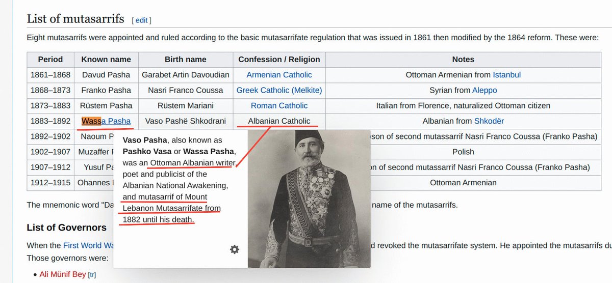612x283 pixels.
Task: Follow the Shkodër link
Action: tap(489, 121)
